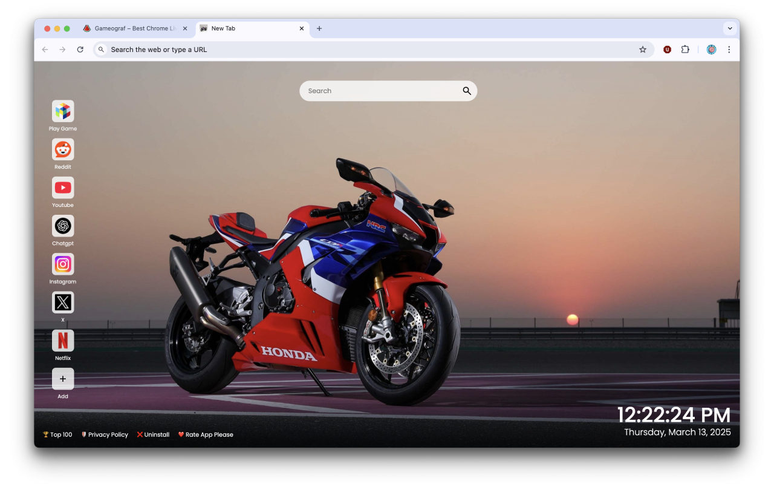The width and height of the screenshot is (774, 484).
Task: Launch Youtube via its sidebar icon
Action: click(x=63, y=186)
